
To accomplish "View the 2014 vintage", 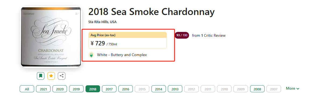I will click(159, 89).
